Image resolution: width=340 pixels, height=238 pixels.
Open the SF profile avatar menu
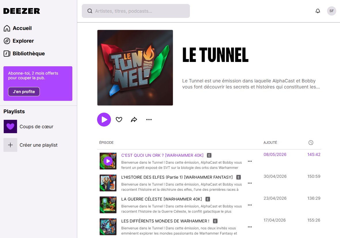coord(331,11)
